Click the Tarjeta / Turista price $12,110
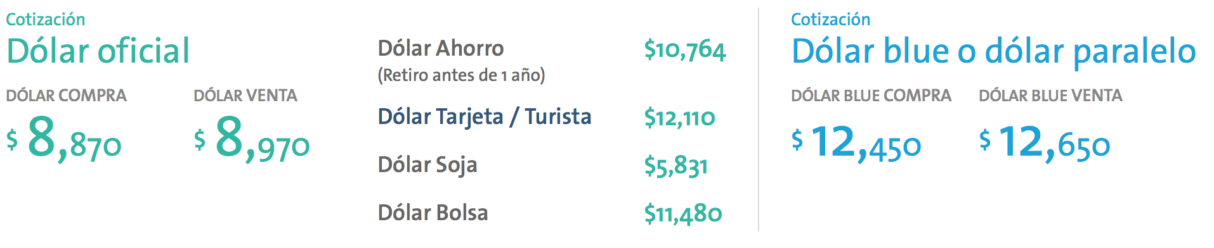This screenshot has height=248, width=1214. coord(680,118)
